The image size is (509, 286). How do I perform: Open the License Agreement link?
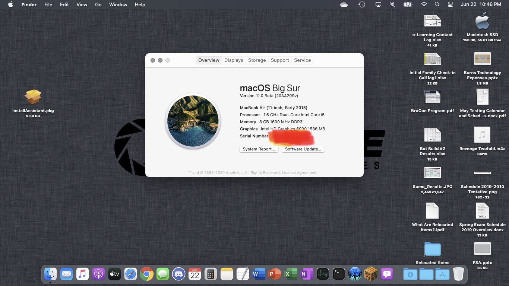coord(299,172)
